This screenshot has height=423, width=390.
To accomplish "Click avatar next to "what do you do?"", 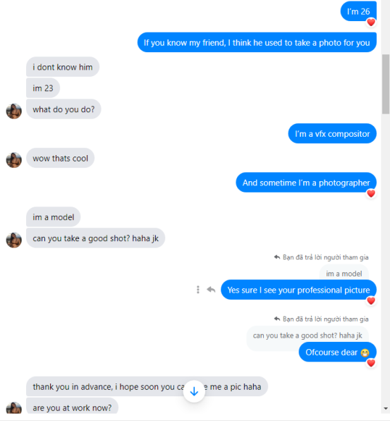I will [14, 111].
